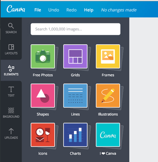The width and height of the screenshot is (158, 162).
Task: Open the Help menu
Action: point(89,10)
